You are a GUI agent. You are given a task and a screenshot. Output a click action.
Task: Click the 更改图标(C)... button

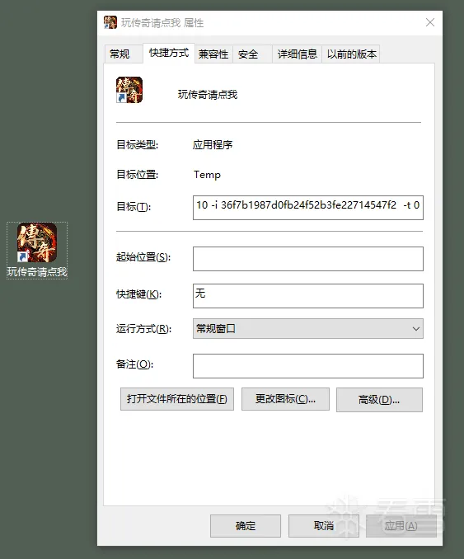click(x=285, y=399)
